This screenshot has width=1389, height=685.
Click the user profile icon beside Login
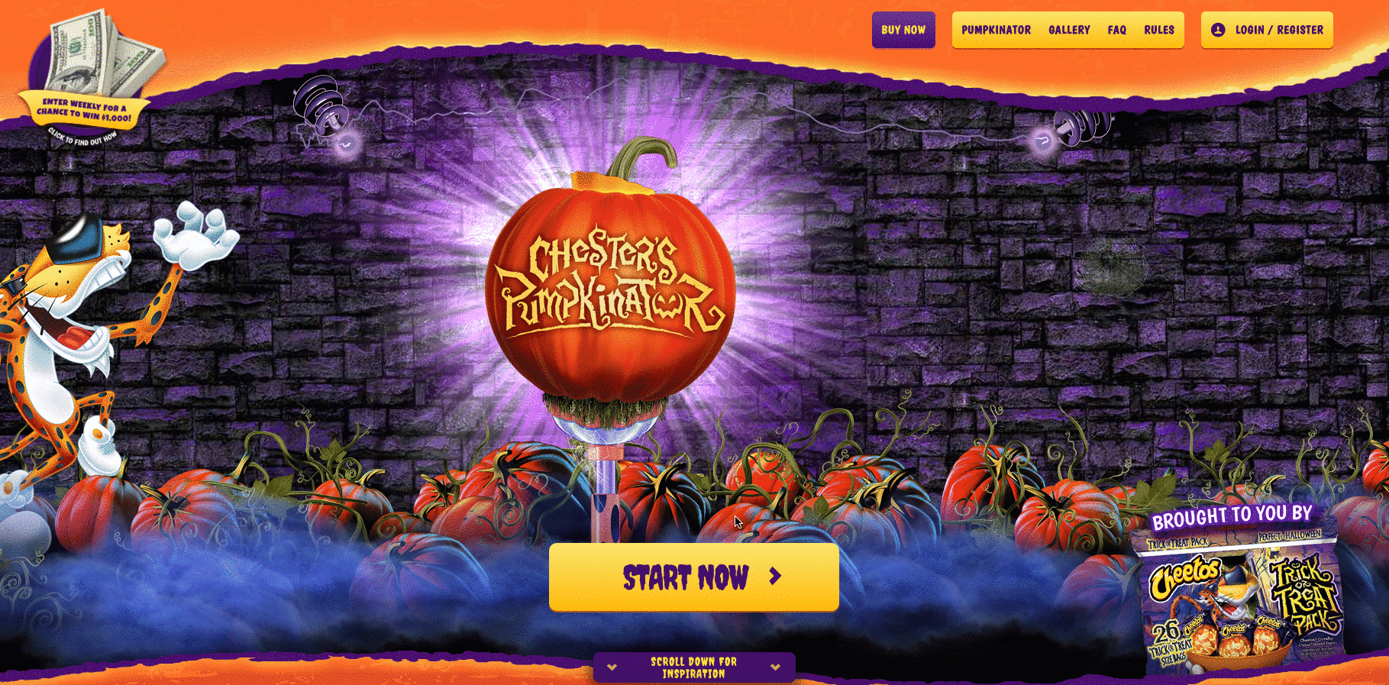pyautogui.click(x=1218, y=30)
